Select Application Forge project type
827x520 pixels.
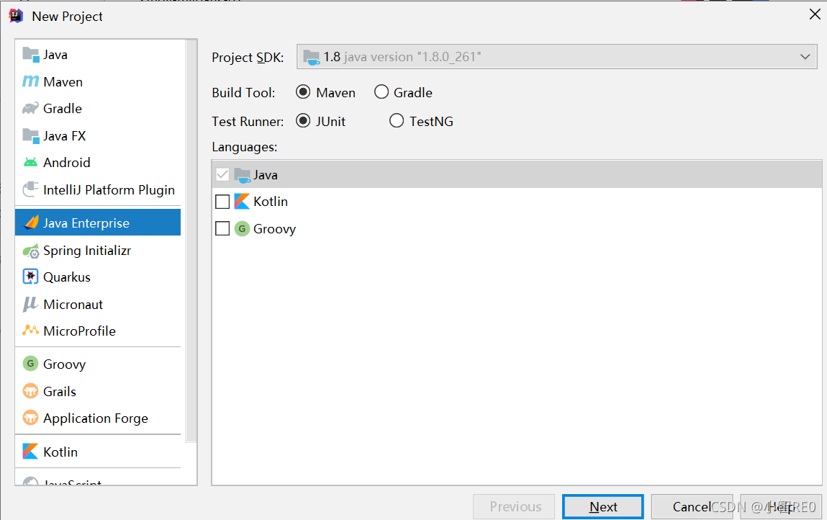(98, 418)
